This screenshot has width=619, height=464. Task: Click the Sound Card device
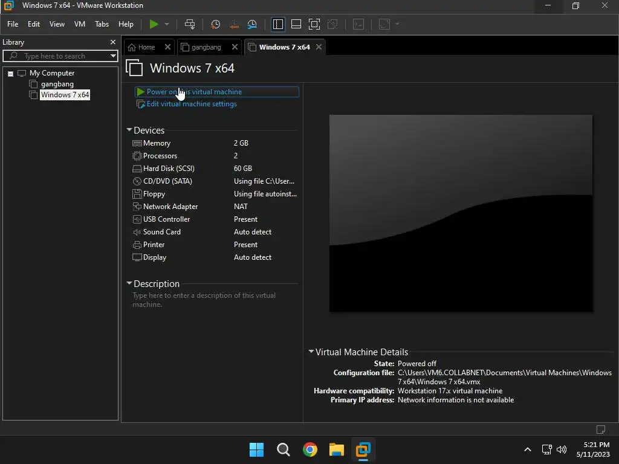pyautogui.click(x=215, y=232)
